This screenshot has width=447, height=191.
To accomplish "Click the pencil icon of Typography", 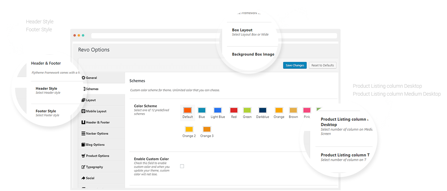I will [83, 167].
